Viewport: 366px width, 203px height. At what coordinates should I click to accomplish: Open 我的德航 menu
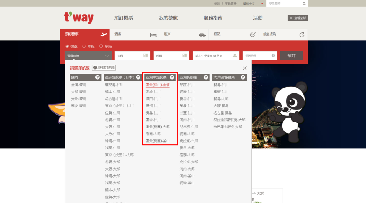point(168,18)
